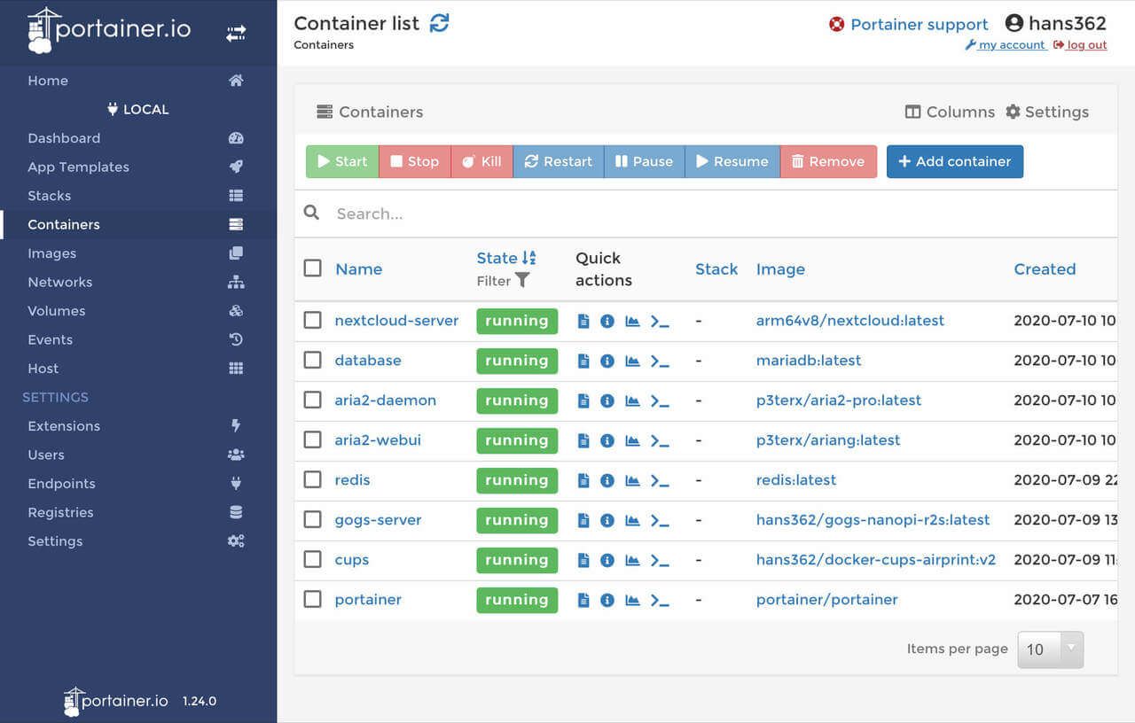Open stats chart icon for portainer
Screen dimensions: 1135x723
[632, 601]
